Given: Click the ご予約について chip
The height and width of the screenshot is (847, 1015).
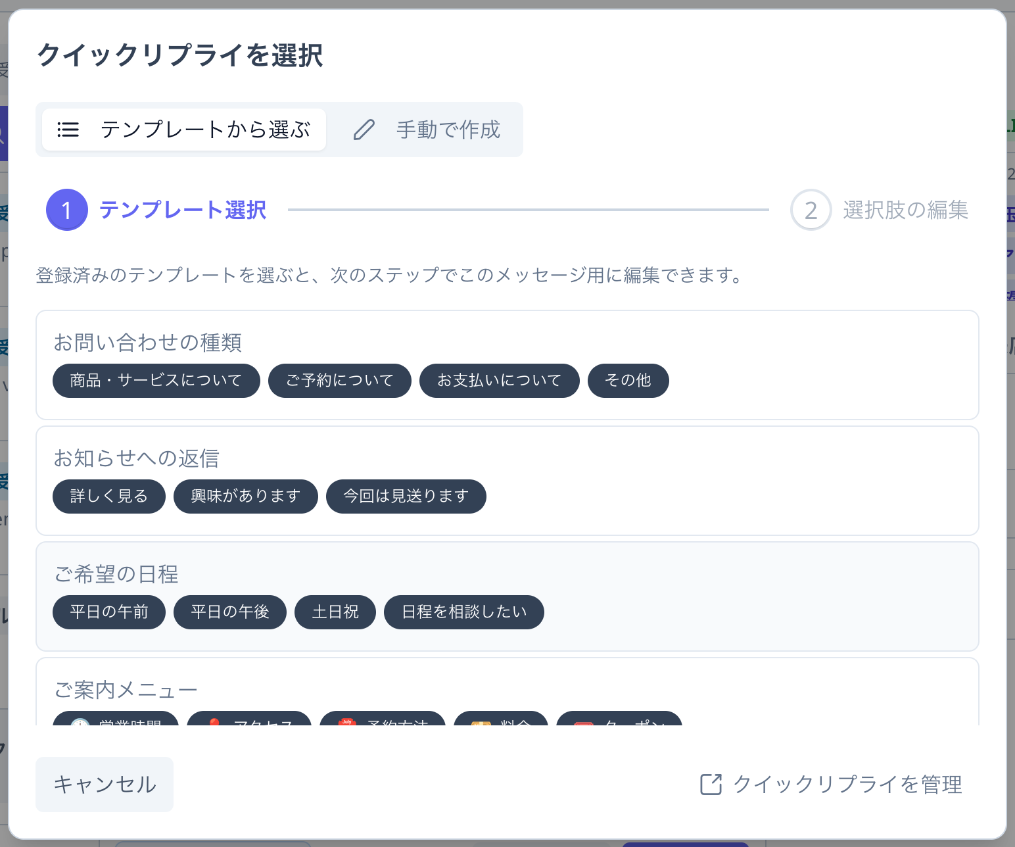Looking at the screenshot, I should pyautogui.click(x=340, y=381).
